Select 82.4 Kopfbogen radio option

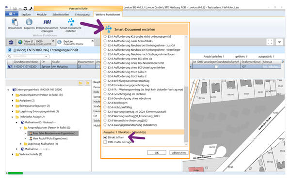(105, 103)
